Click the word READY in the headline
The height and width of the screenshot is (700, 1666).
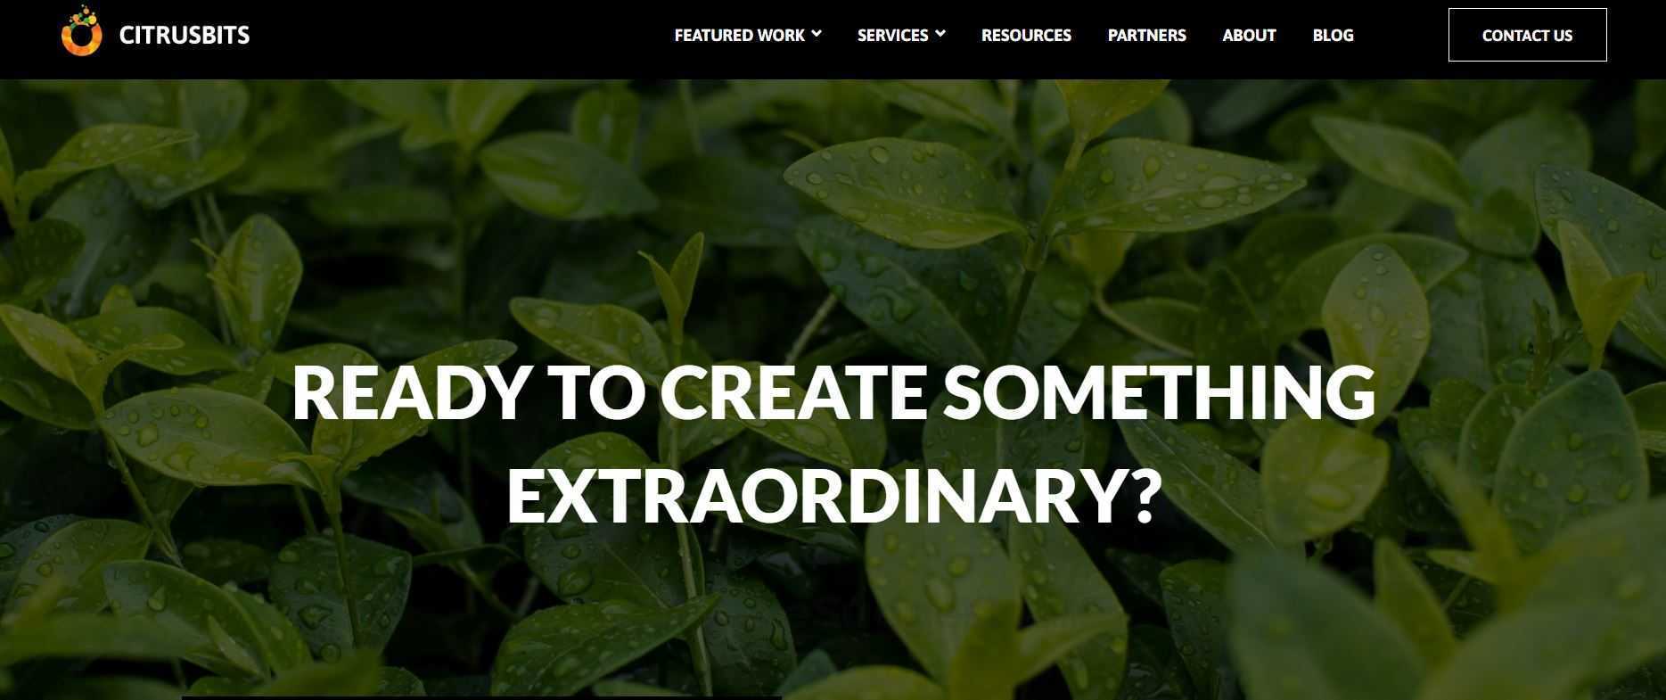coord(409,392)
